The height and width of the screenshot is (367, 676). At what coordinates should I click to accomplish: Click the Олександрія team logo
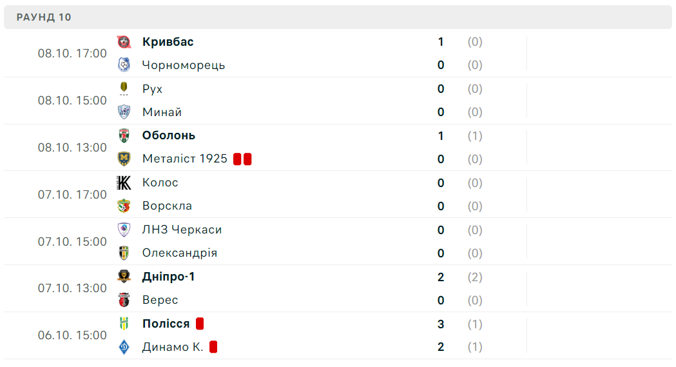pyautogui.click(x=124, y=253)
